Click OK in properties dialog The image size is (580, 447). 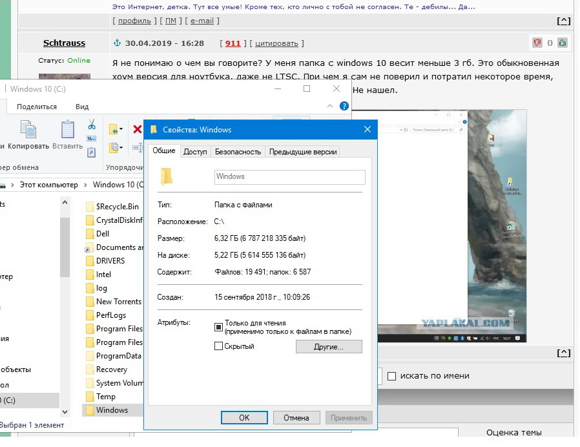coord(244,418)
